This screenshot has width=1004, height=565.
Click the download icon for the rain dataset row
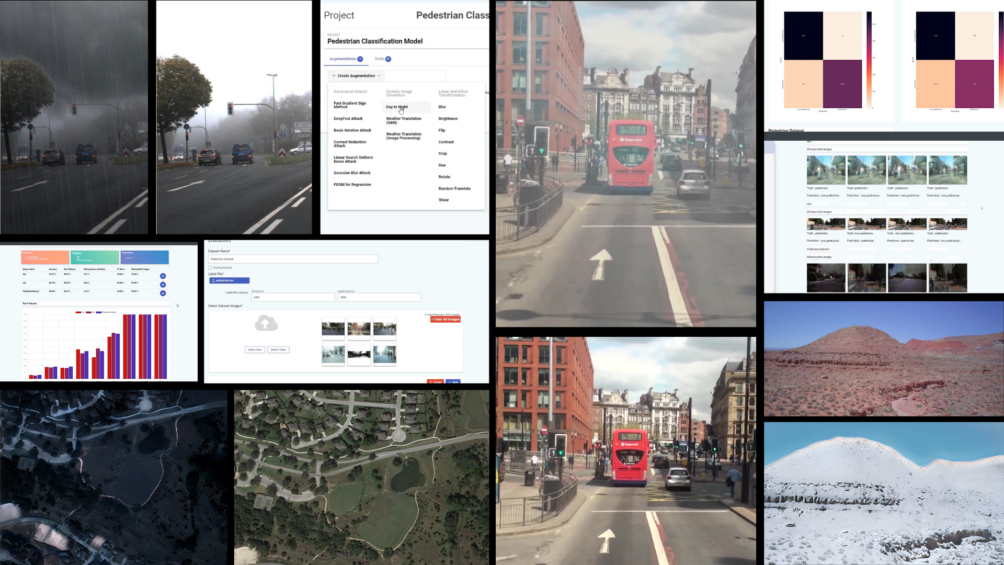[163, 285]
